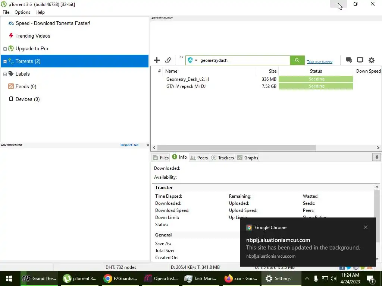Screen dimensions: 382x286
Task: Expand the Upgrade to Pro tree node
Action: point(5,49)
